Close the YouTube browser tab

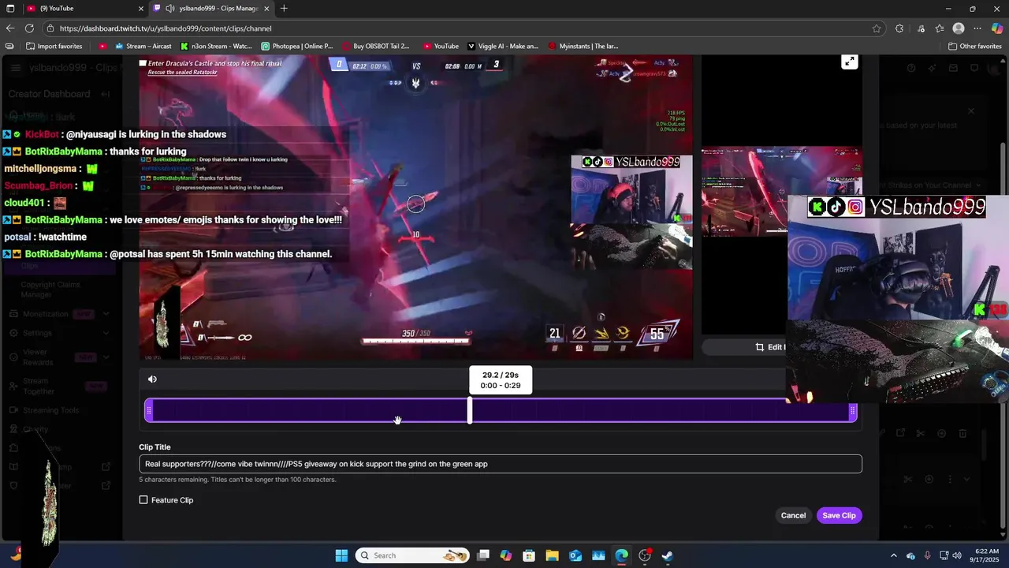pyautogui.click(x=141, y=9)
